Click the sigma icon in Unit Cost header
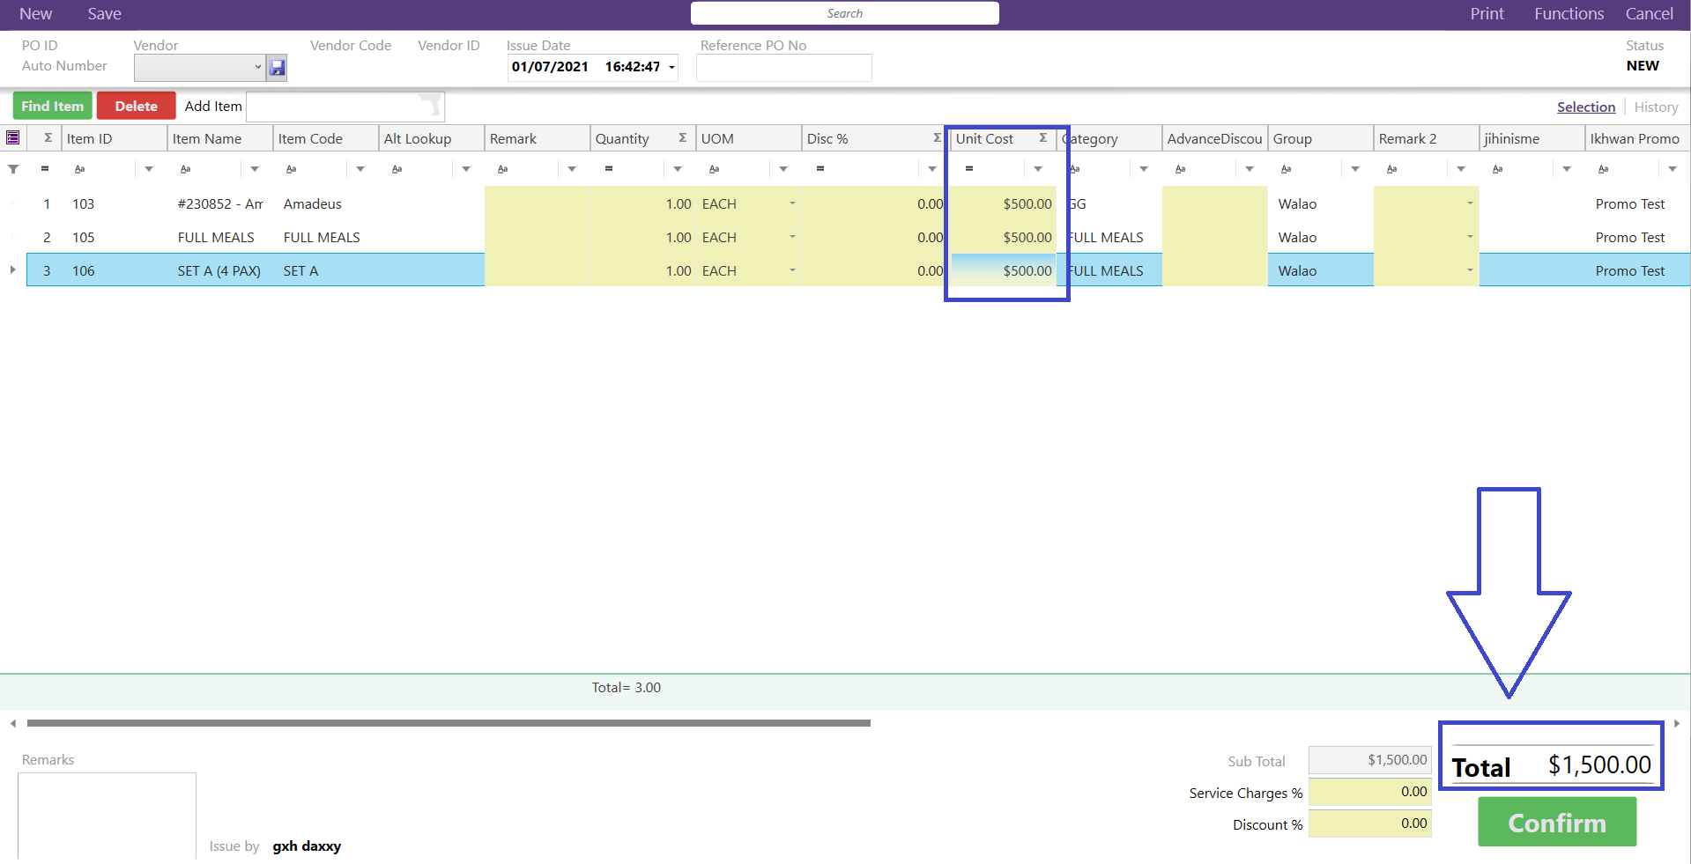Screen dimensions: 1691x864 click(x=1042, y=138)
